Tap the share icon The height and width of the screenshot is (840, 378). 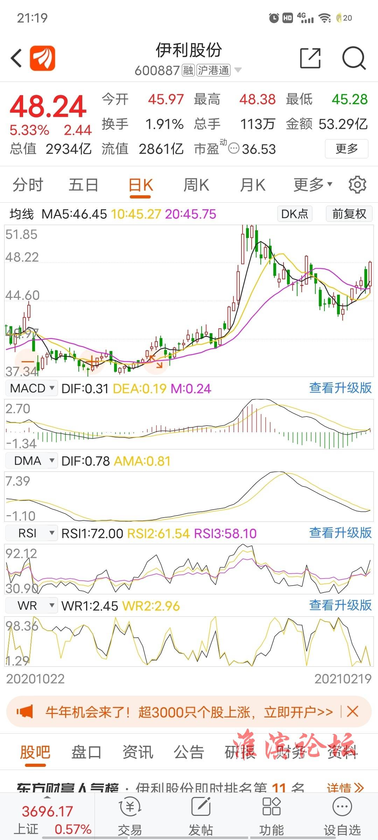[x=310, y=58]
